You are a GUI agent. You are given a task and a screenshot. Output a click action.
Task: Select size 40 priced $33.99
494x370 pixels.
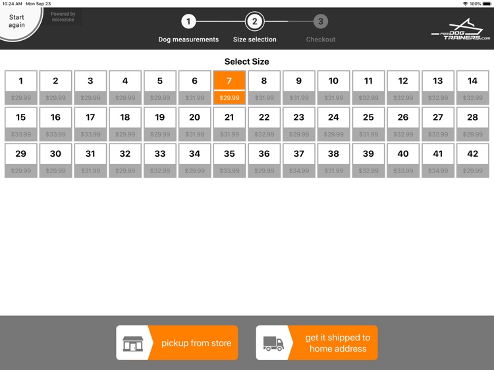click(403, 161)
